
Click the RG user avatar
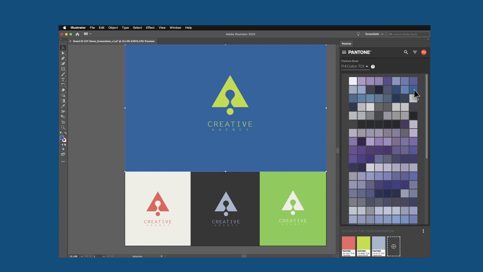tap(424, 52)
